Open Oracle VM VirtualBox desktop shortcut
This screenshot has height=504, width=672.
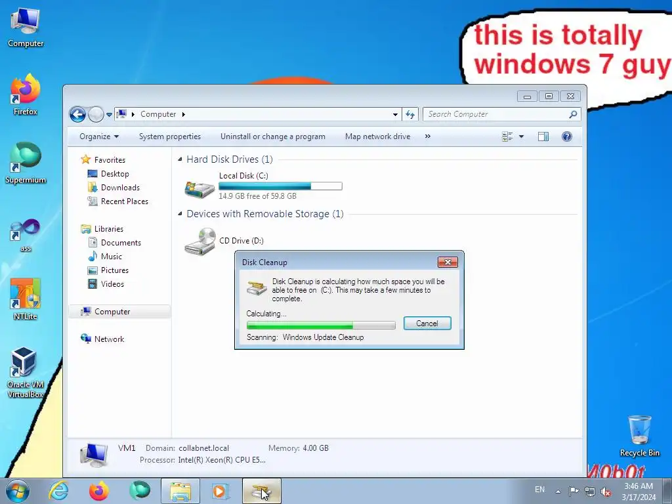point(26,373)
